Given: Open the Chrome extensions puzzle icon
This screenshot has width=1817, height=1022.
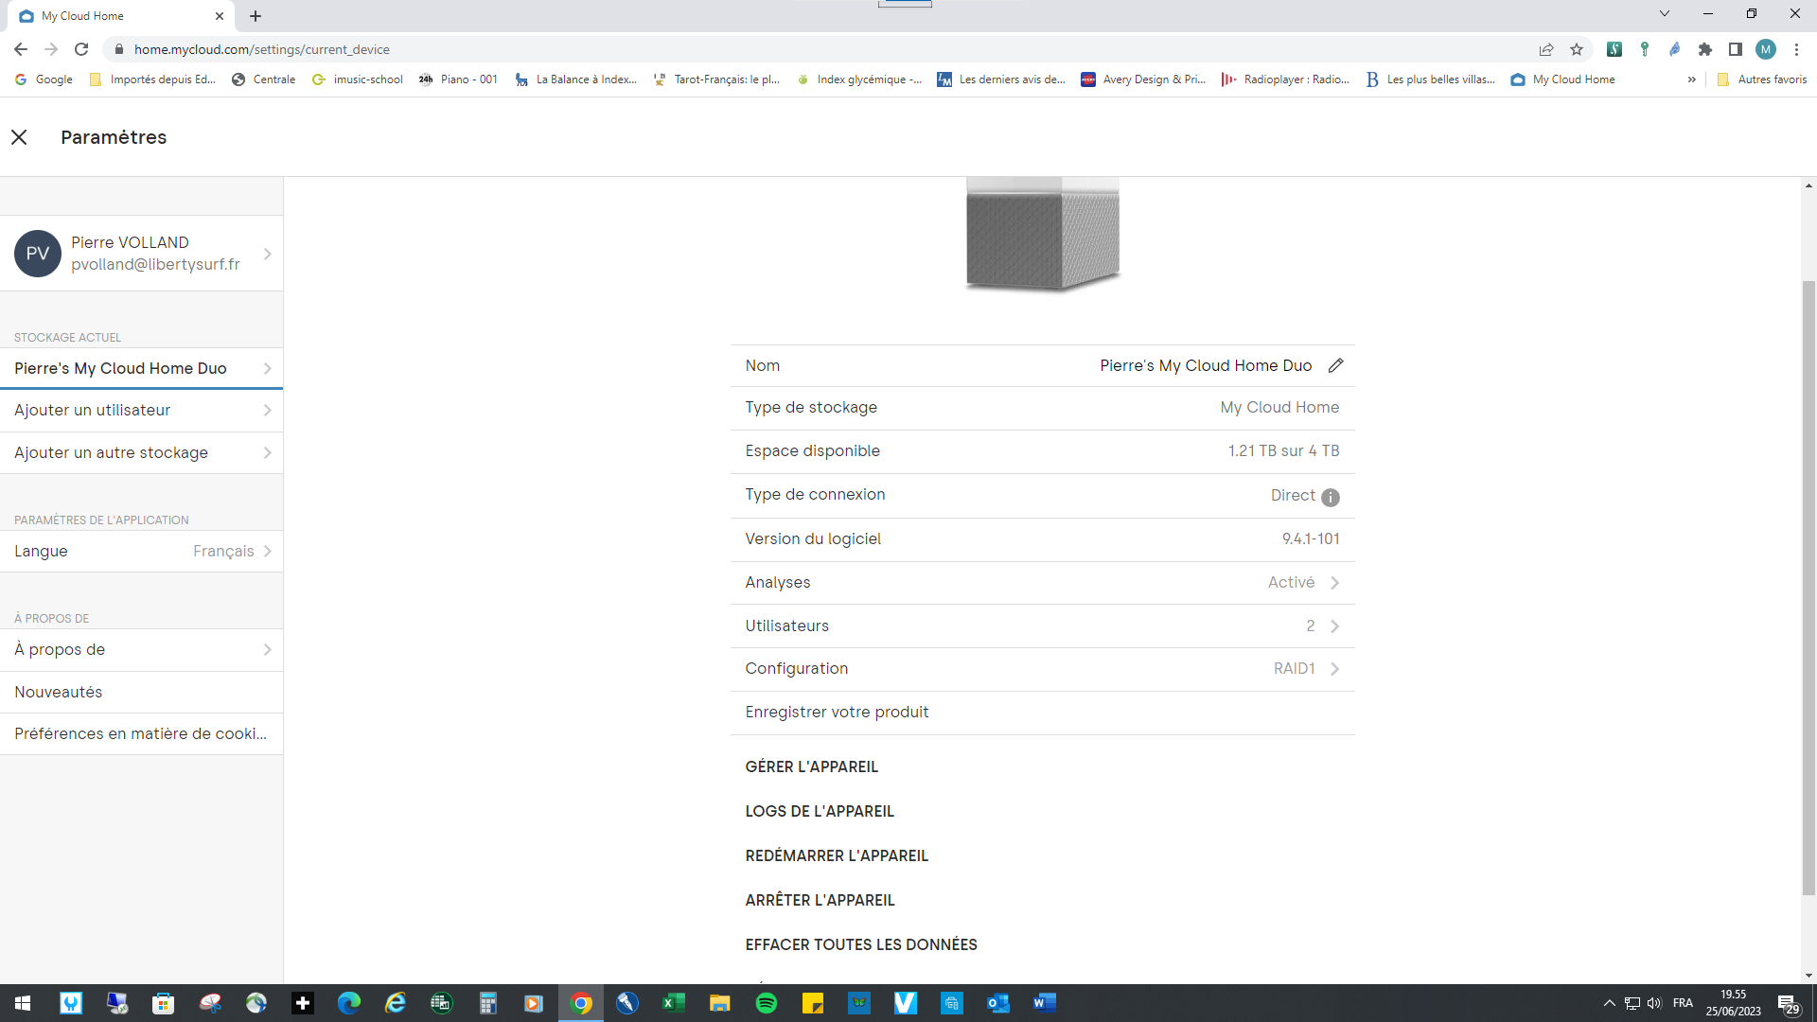Looking at the screenshot, I should 1705,49.
